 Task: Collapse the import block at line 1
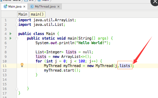click(x=17, y=20)
